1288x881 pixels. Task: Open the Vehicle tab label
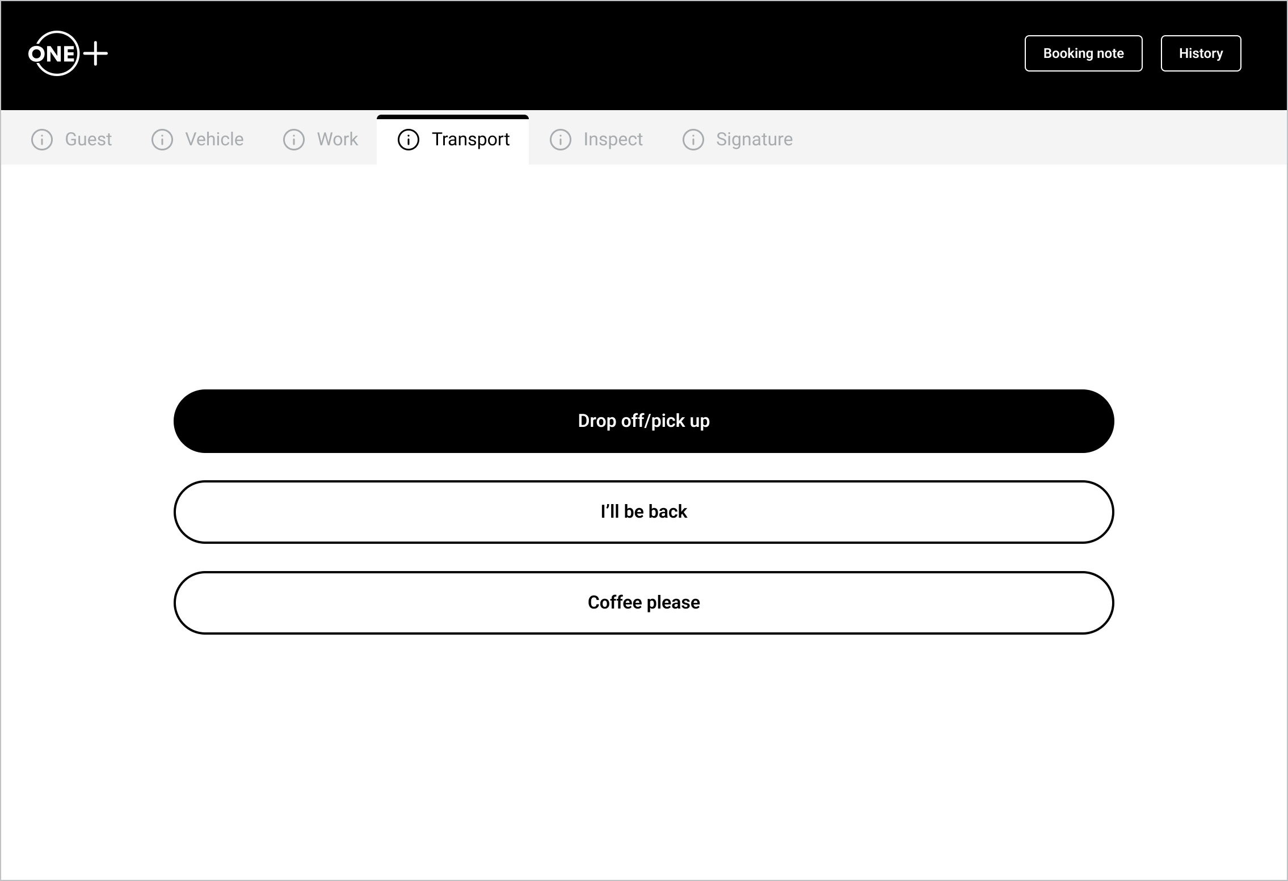214,140
